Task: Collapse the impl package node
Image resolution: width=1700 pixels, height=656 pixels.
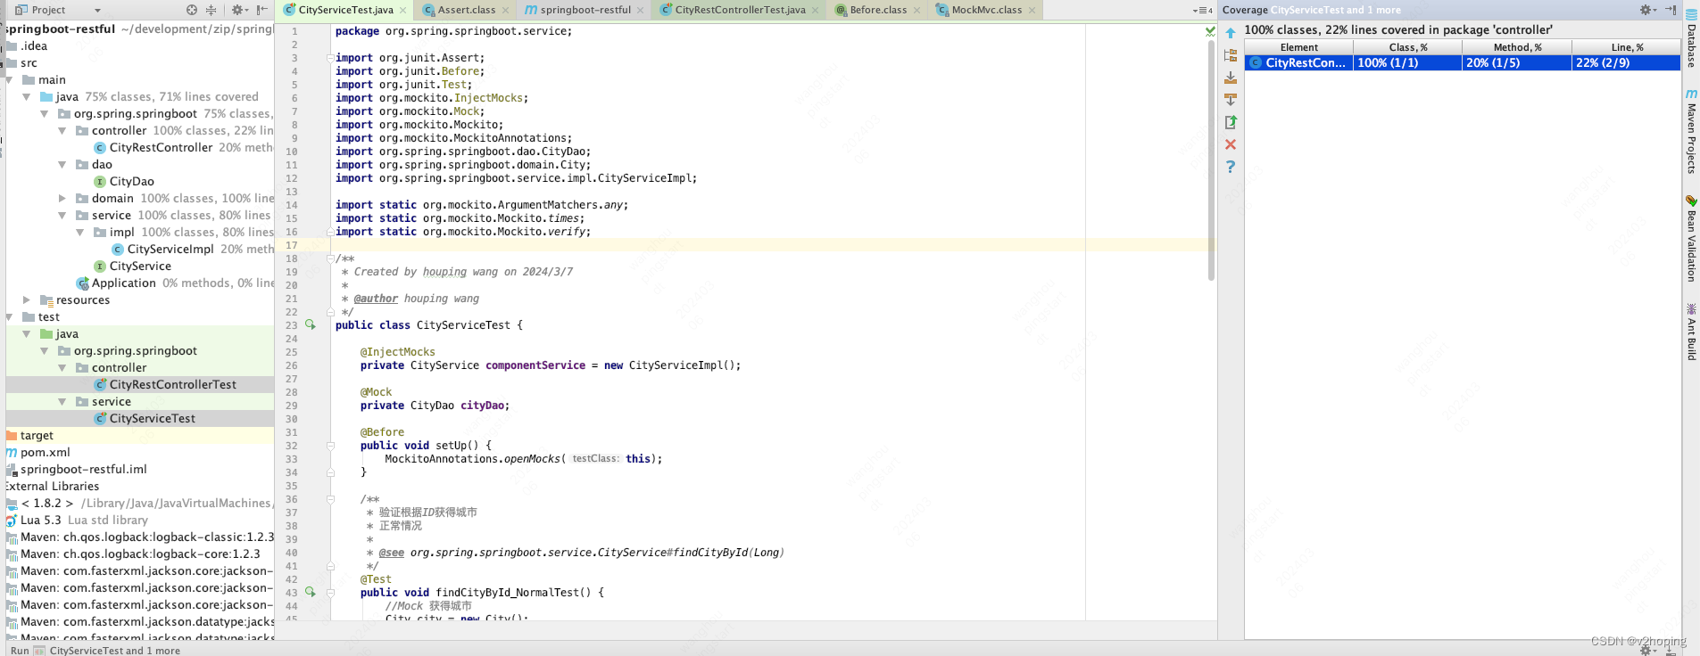Action: coord(80,233)
